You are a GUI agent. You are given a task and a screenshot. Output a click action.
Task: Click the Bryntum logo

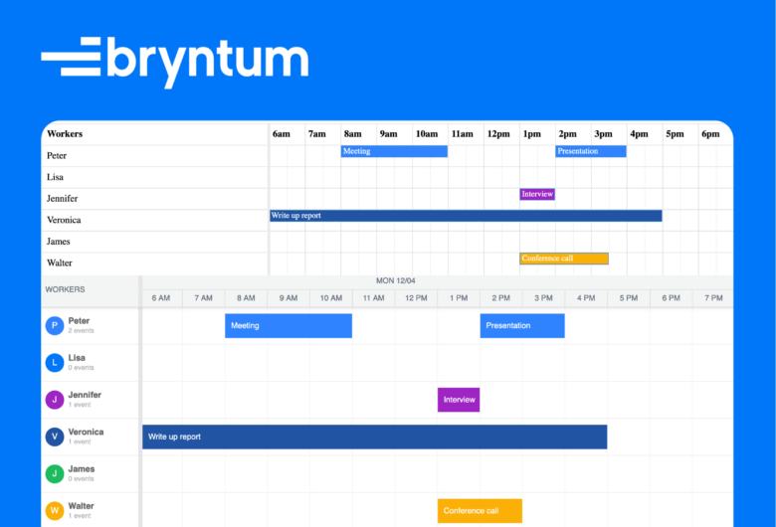175,63
